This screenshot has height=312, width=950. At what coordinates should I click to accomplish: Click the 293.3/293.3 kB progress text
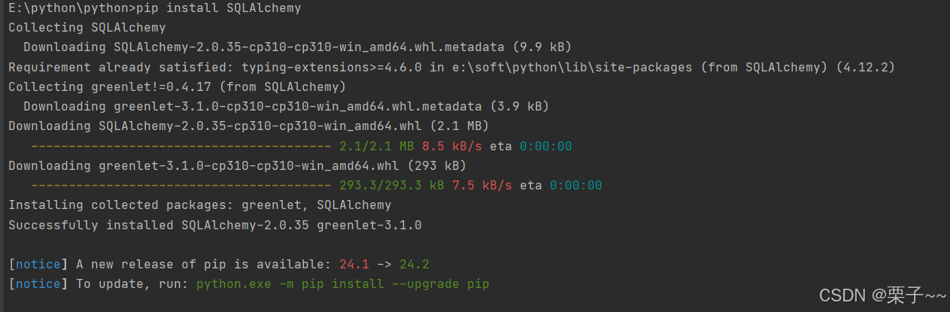[392, 184]
